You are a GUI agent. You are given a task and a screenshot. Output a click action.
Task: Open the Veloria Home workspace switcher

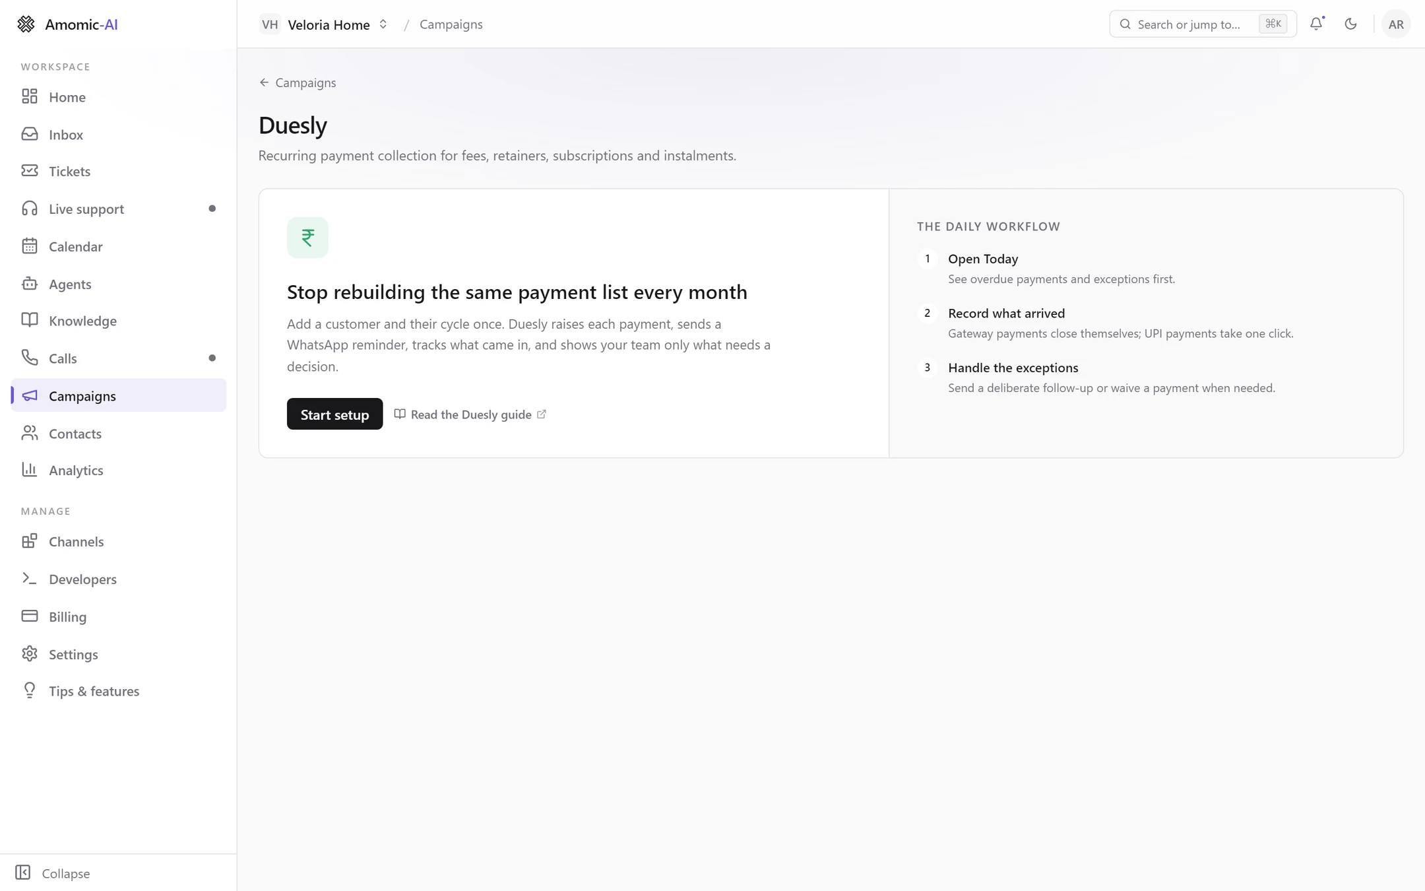click(x=323, y=24)
